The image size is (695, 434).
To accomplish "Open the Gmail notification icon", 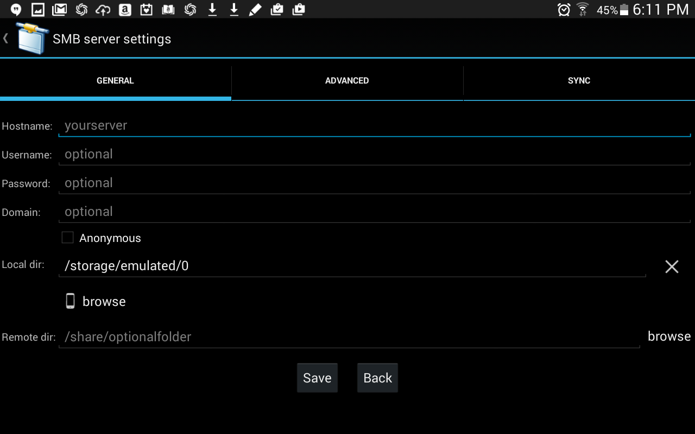I will coord(59,9).
